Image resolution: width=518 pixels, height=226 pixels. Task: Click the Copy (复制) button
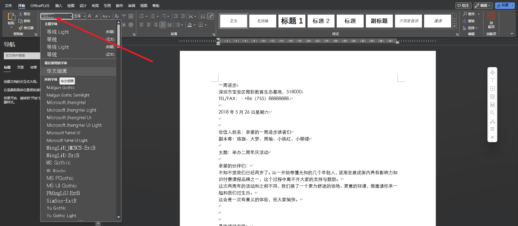tap(24, 21)
